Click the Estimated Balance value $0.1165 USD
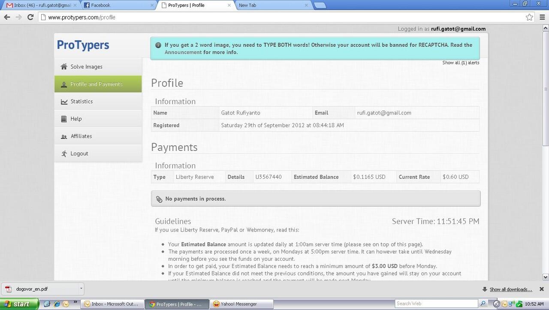Screen dimensions: 549x310 [369, 177]
